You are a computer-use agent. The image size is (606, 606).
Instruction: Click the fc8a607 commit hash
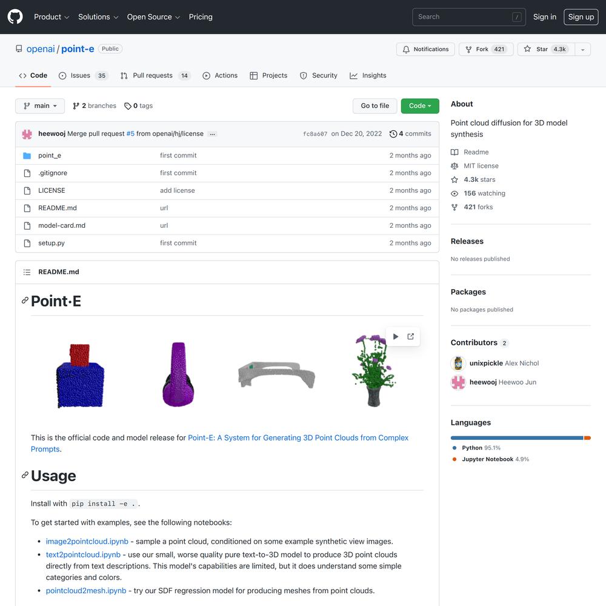click(x=315, y=134)
